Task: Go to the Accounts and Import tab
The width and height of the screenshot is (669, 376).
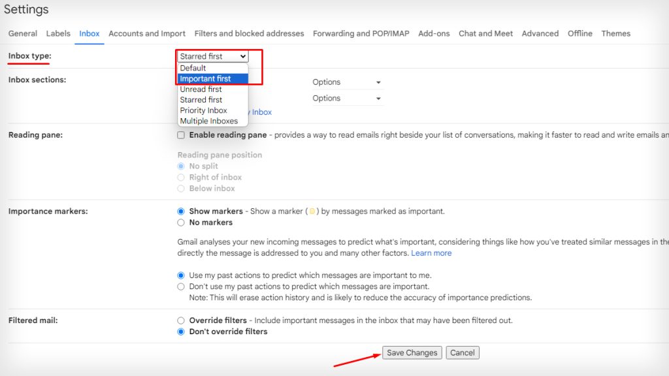Action: (x=147, y=33)
